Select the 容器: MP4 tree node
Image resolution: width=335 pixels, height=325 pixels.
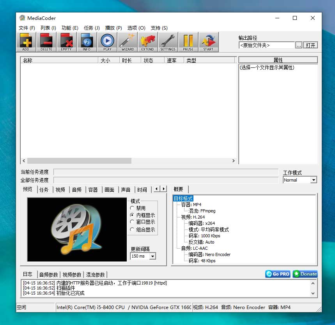coord(191,205)
